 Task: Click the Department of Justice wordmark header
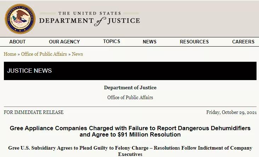pos(90,19)
